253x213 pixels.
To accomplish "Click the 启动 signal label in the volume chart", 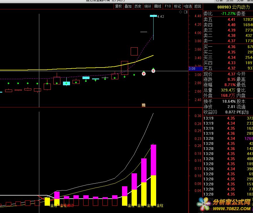I will (x=70, y=206).
